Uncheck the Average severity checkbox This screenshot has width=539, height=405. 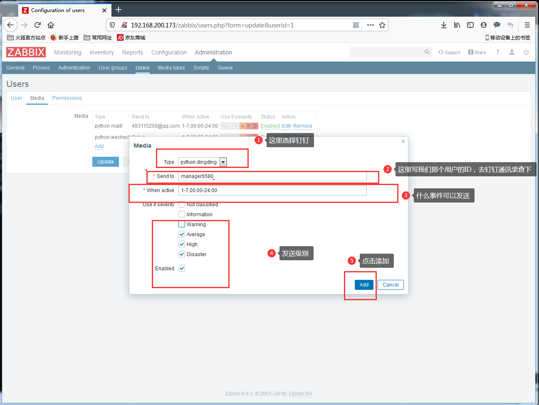(x=182, y=234)
